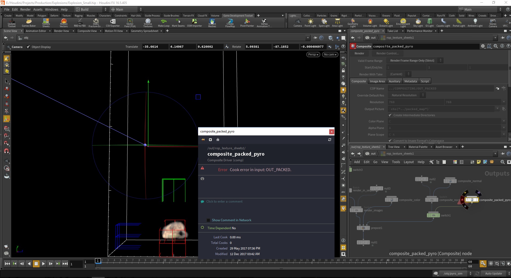Add a Point Light from the shelf
The height and width of the screenshot is (278, 511).
coord(310,23)
